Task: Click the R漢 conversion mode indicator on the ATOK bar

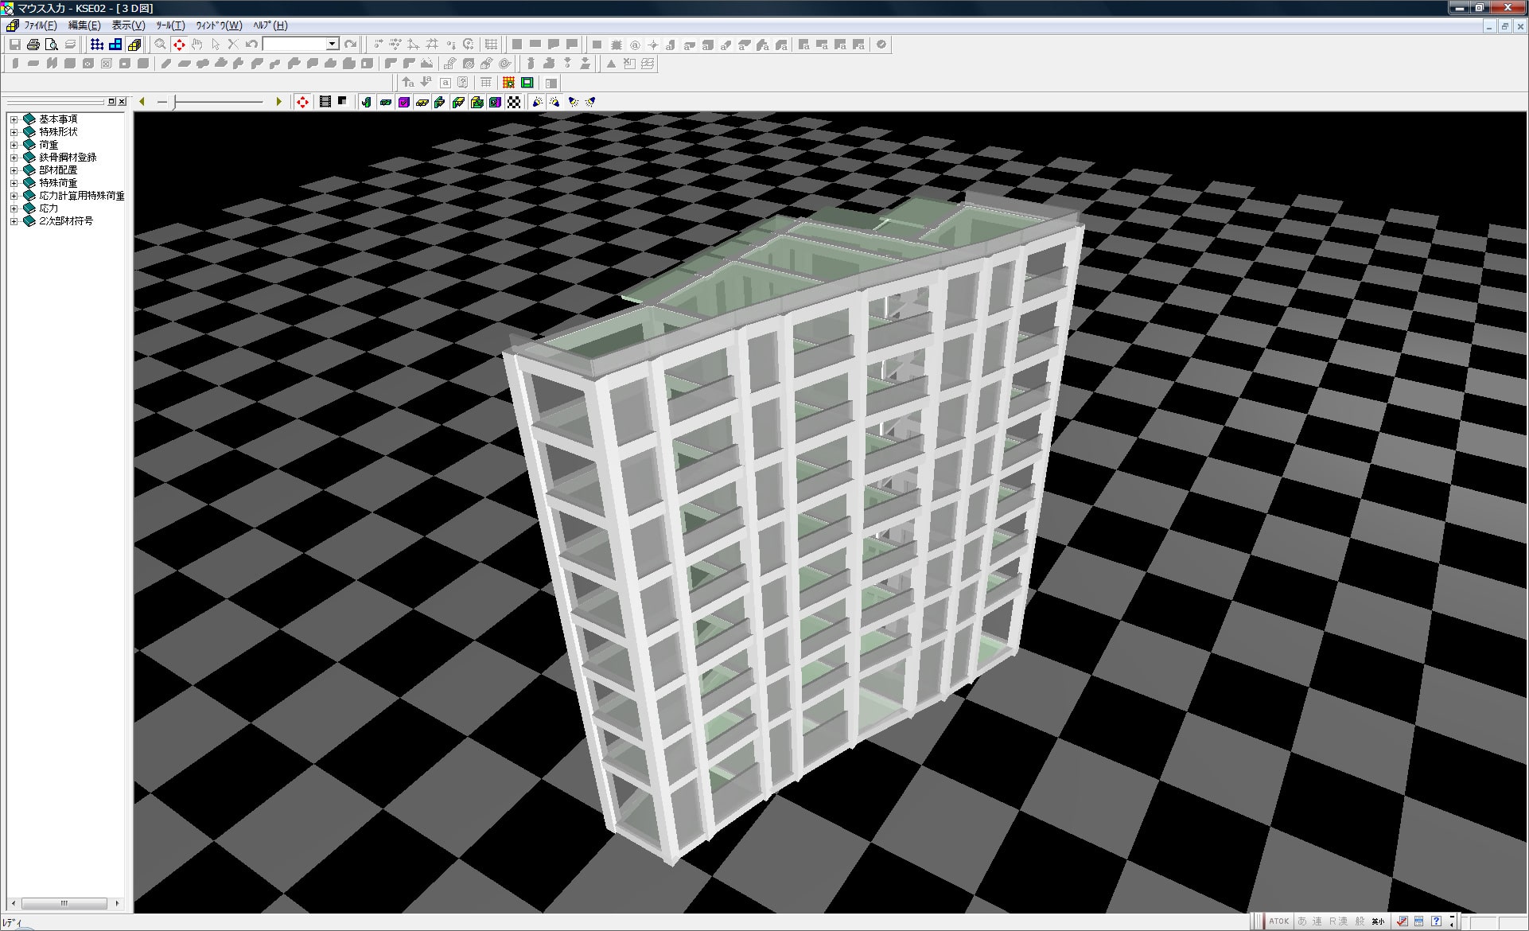Action: pos(1338,921)
